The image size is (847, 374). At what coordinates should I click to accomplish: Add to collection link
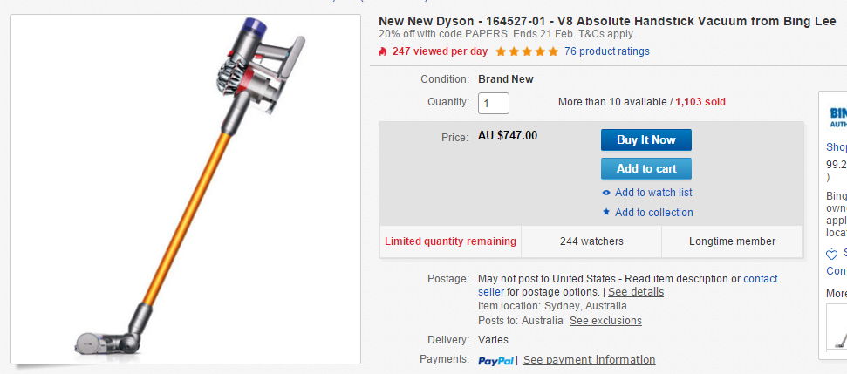653,213
